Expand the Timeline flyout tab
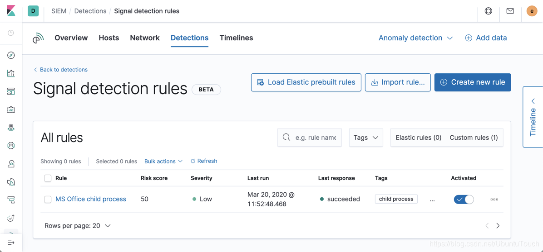The height and width of the screenshot is (252, 543). (533, 117)
